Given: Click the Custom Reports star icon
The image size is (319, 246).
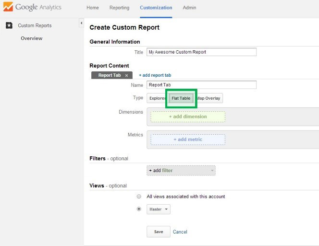Looking at the screenshot, I should pyautogui.click(x=9, y=25).
